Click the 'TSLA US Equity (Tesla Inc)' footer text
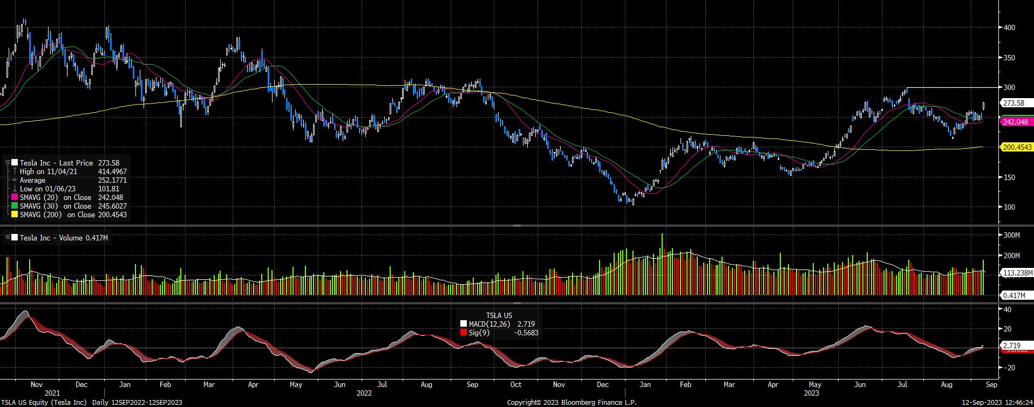Screen dimensions: 1034x407 [44, 403]
